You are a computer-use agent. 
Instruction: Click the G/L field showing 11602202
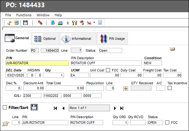[x=52, y=96]
